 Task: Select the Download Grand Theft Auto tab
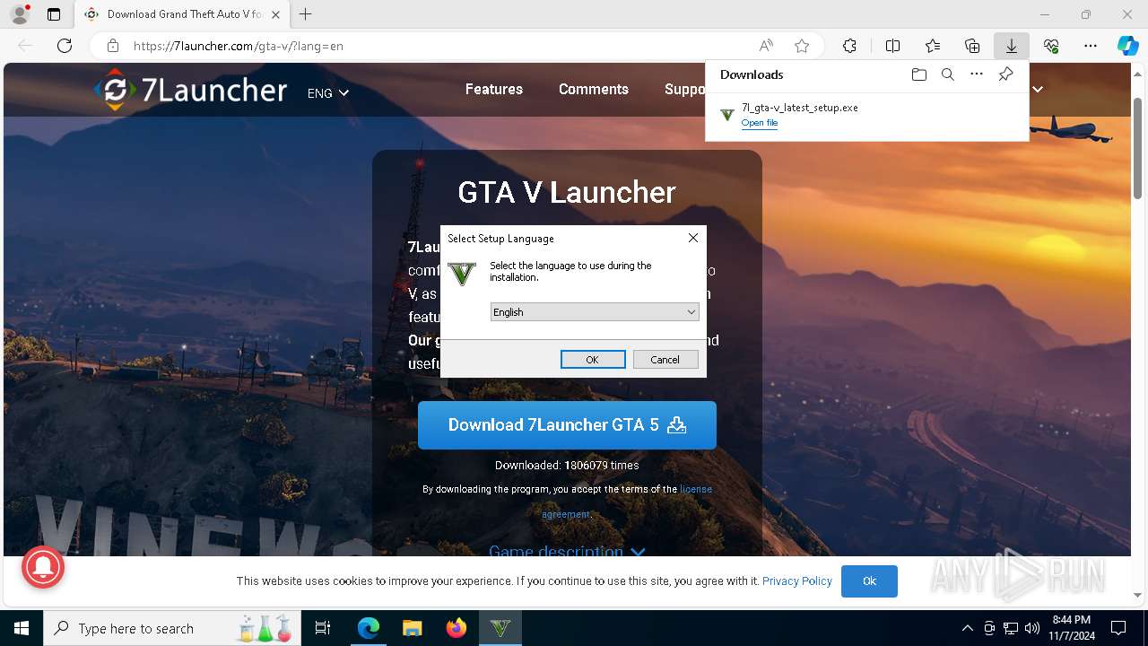[x=182, y=14]
